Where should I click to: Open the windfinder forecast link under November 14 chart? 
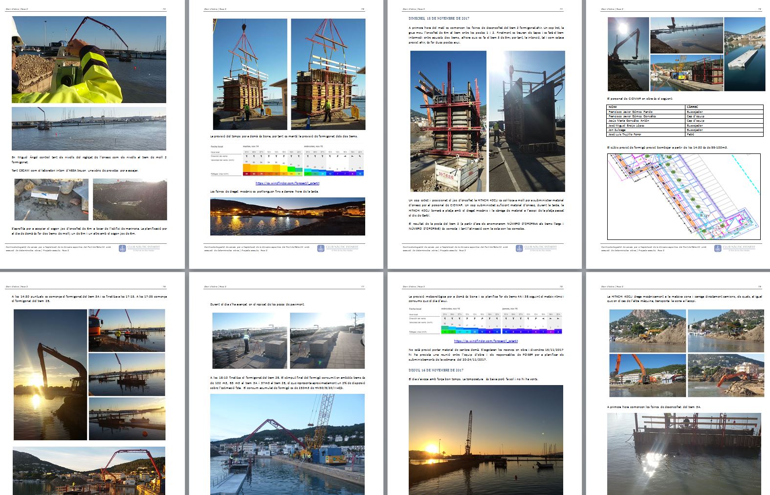287,183
